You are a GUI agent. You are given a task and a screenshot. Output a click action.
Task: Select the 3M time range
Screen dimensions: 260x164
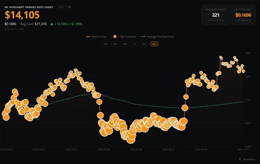click(x=115, y=44)
